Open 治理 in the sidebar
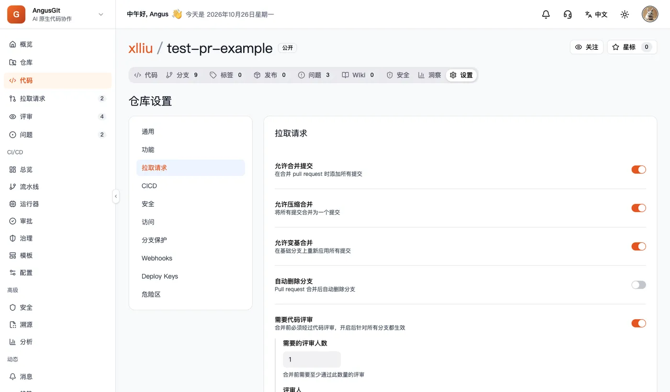Image resolution: width=670 pixels, height=392 pixels. (x=57, y=239)
